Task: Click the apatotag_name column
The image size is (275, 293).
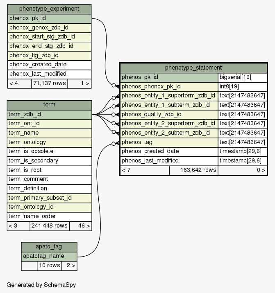Action: pos(49,256)
